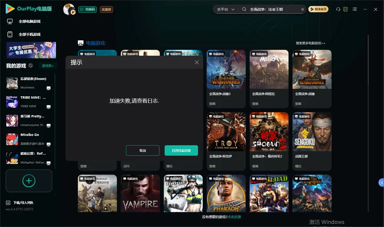Select Miraibo Go game entry

point(29,139)
